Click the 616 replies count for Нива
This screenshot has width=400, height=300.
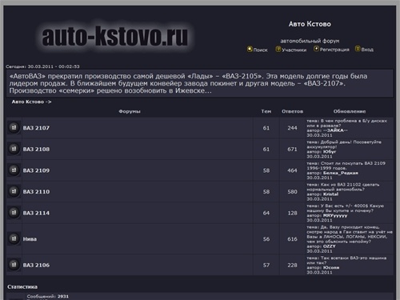(293, 239)
